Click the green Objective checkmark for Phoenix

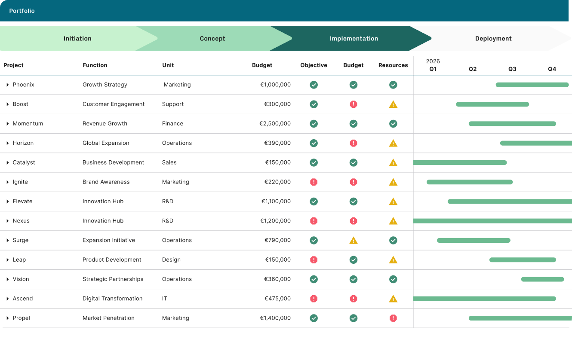(x=314, y=85)
